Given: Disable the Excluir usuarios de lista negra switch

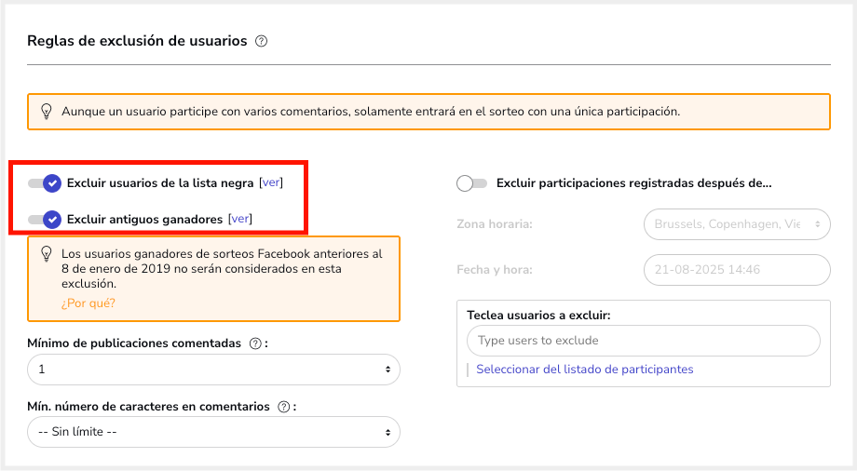Looking at the screenshot, I should pyautogui.click(x=45, y=183).
